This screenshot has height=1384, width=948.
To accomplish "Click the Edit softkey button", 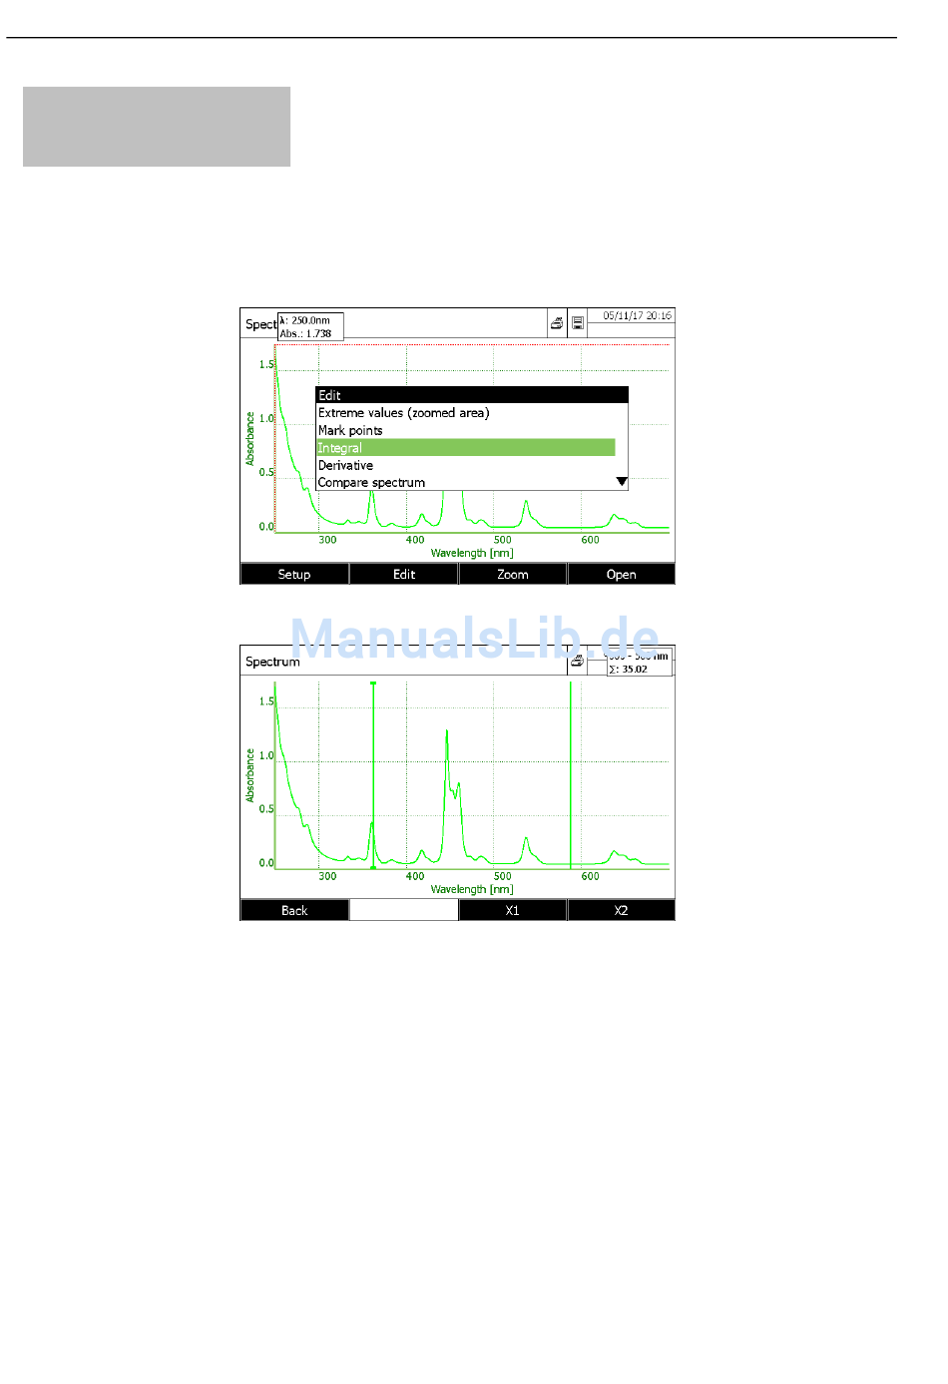I will point(404,575).
